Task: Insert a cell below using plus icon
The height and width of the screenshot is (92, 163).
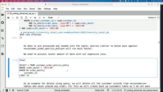Action: click(x=13, y=18)
